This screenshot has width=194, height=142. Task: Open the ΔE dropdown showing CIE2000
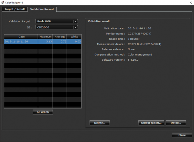[57, 27]
